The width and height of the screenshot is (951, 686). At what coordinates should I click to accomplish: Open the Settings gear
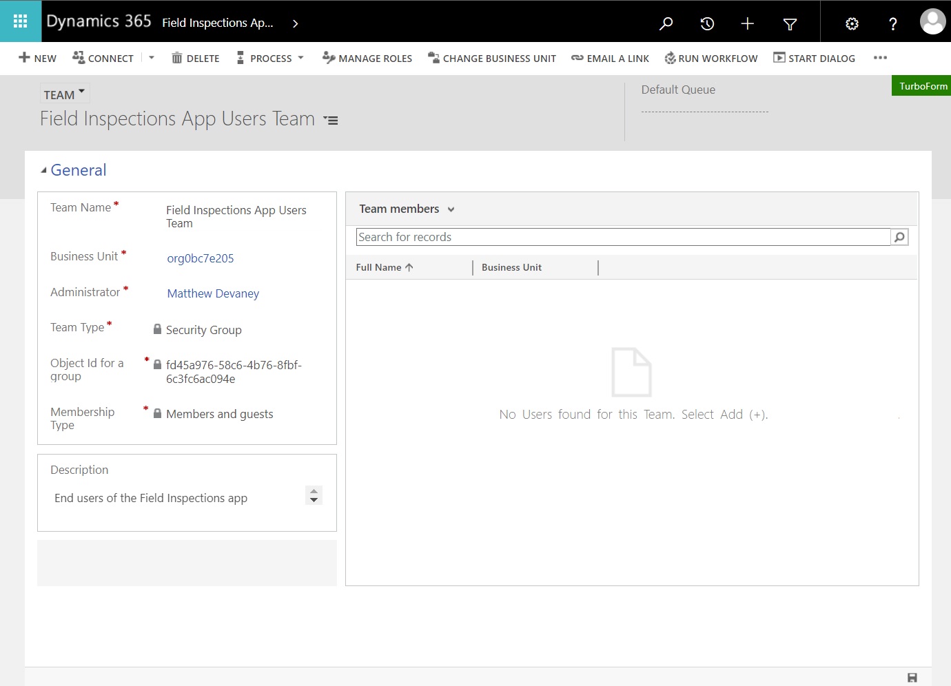pyautogui.click(x=852, y=23)
